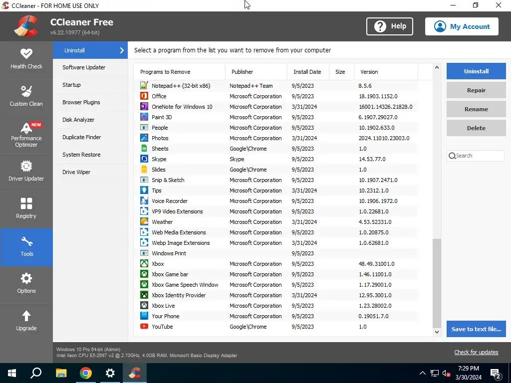Sort by Size column header
511x383 pixels.
[x=341, y=72]
